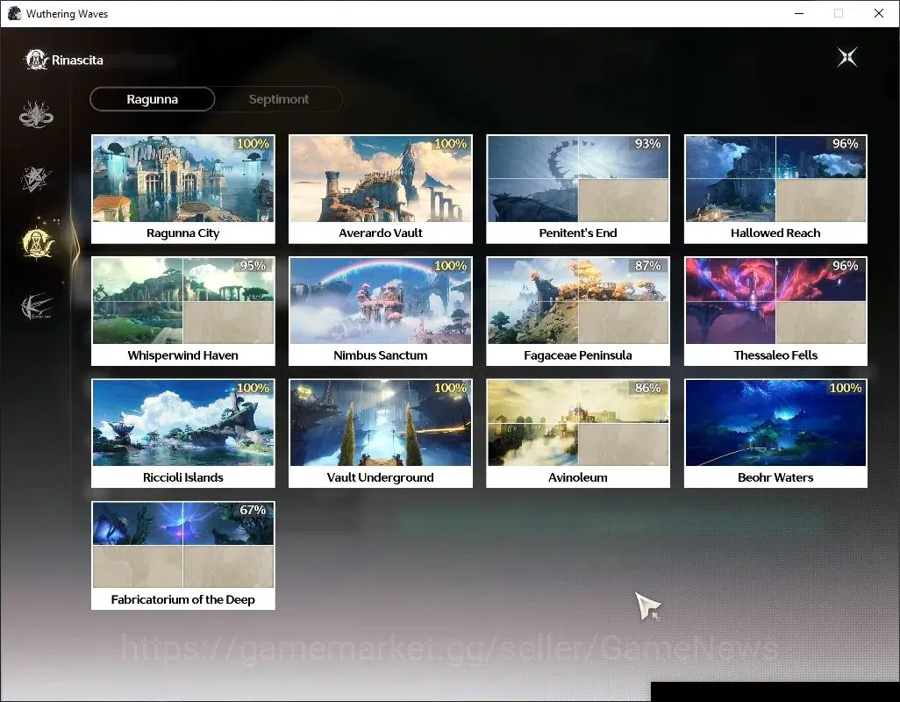
Task: Select the Avinoleum card at 86%
Action: pyautogui.click(x=578, y=433)
